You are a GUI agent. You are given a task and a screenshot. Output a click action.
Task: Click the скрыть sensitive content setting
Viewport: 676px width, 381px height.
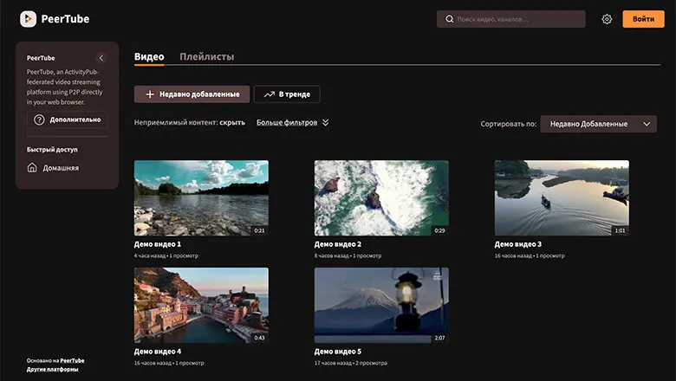click(232, 123)
